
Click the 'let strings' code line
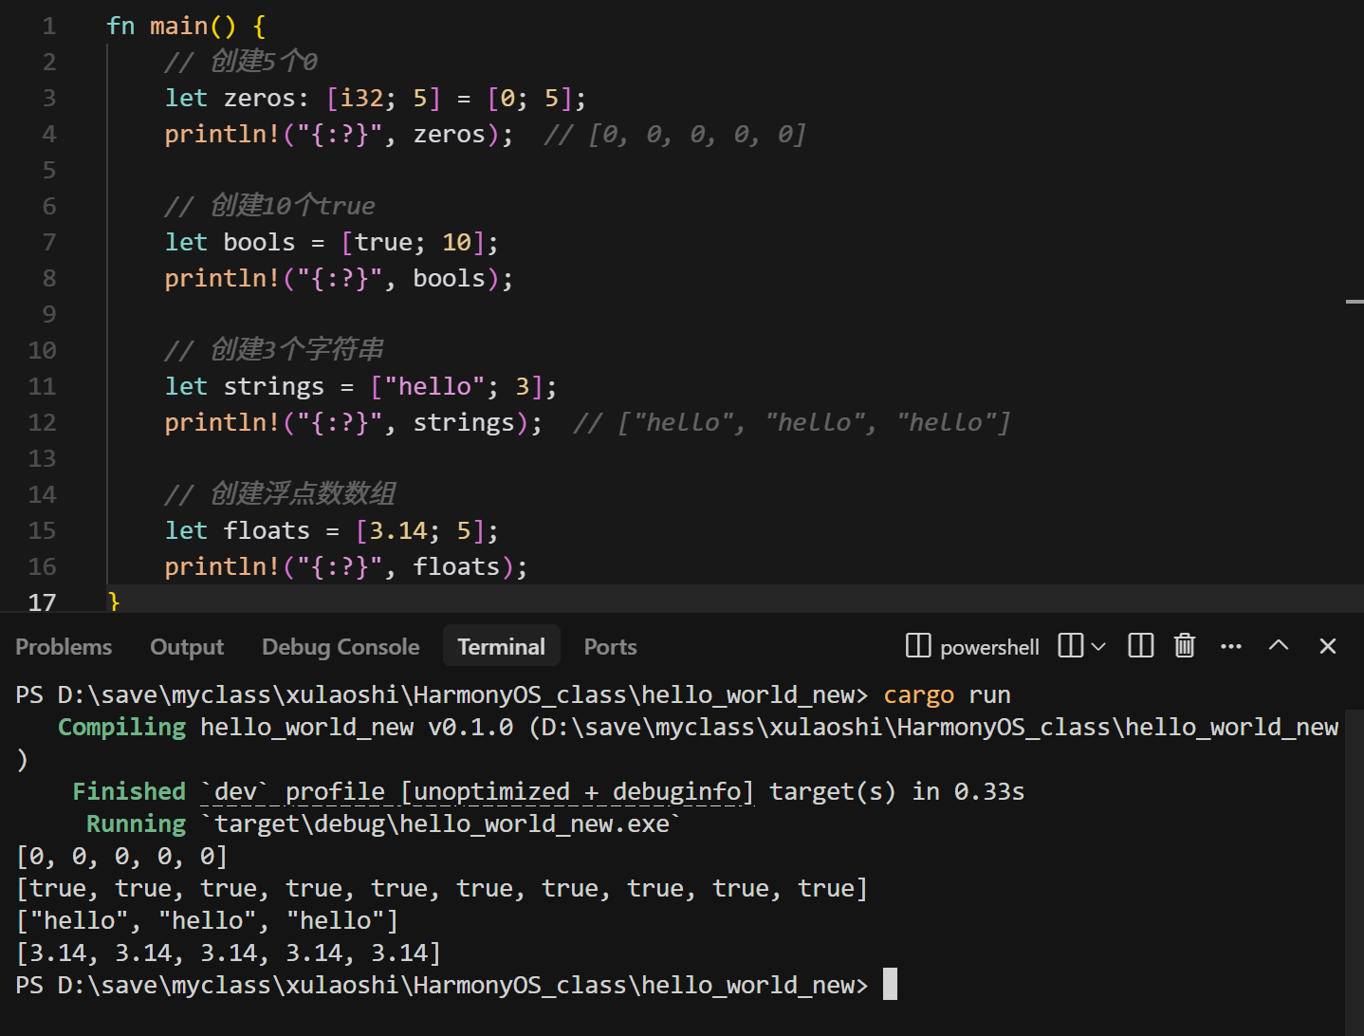(361, 387)
